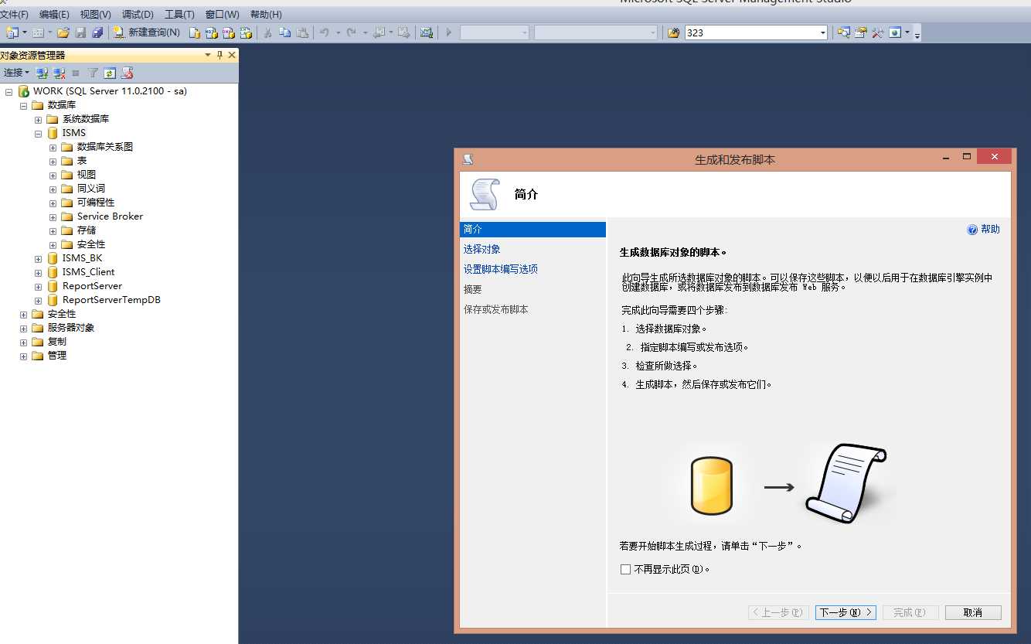Click the Connect Object Explorer icon
Screen dimensions: 1031x644
coord(43,73)
